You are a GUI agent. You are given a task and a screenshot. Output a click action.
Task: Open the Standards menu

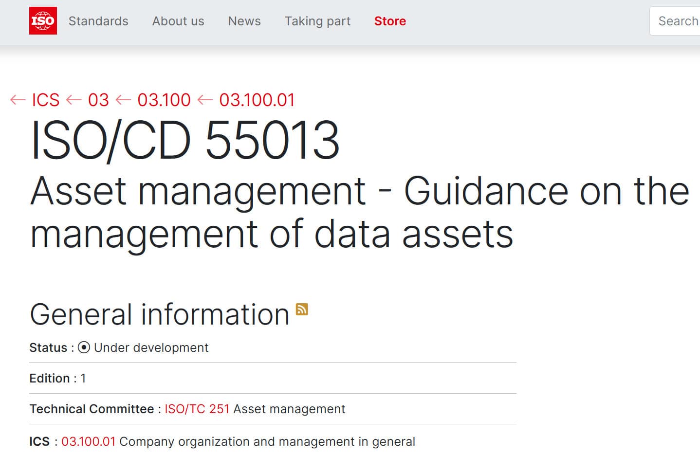point(98,21)
